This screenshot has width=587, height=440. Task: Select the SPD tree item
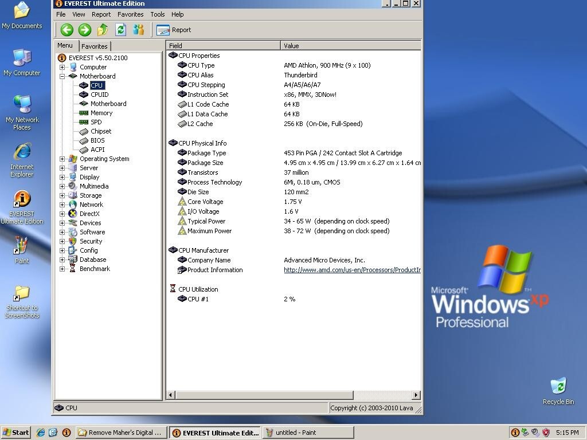tap(96, 122)
